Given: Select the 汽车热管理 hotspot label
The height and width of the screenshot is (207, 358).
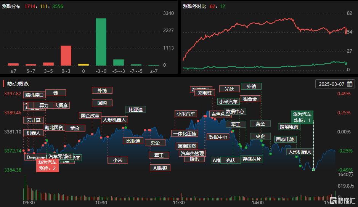Looking at the screenshot, I should tap(192, 153).
